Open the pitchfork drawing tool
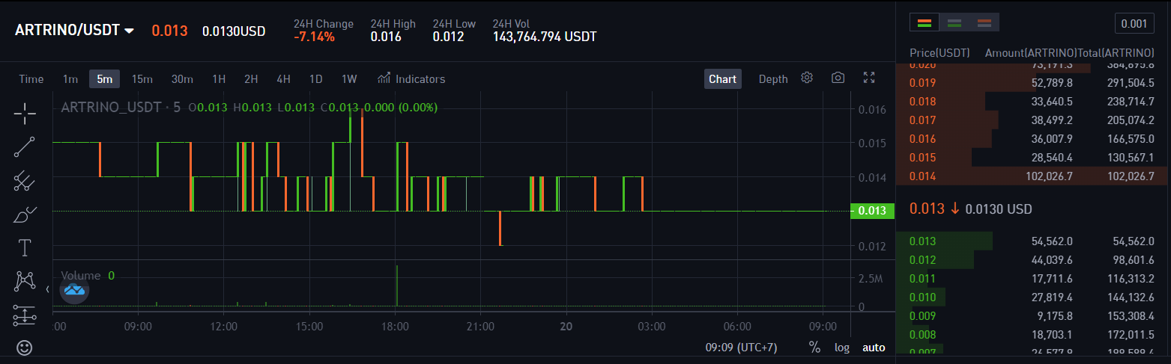The image size is (1171, 364). (25, 180)
